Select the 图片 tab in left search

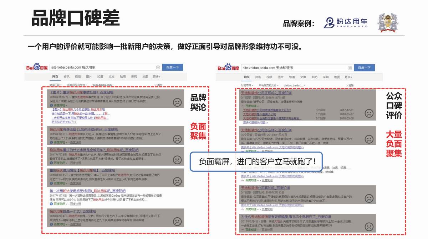point(89,76)
